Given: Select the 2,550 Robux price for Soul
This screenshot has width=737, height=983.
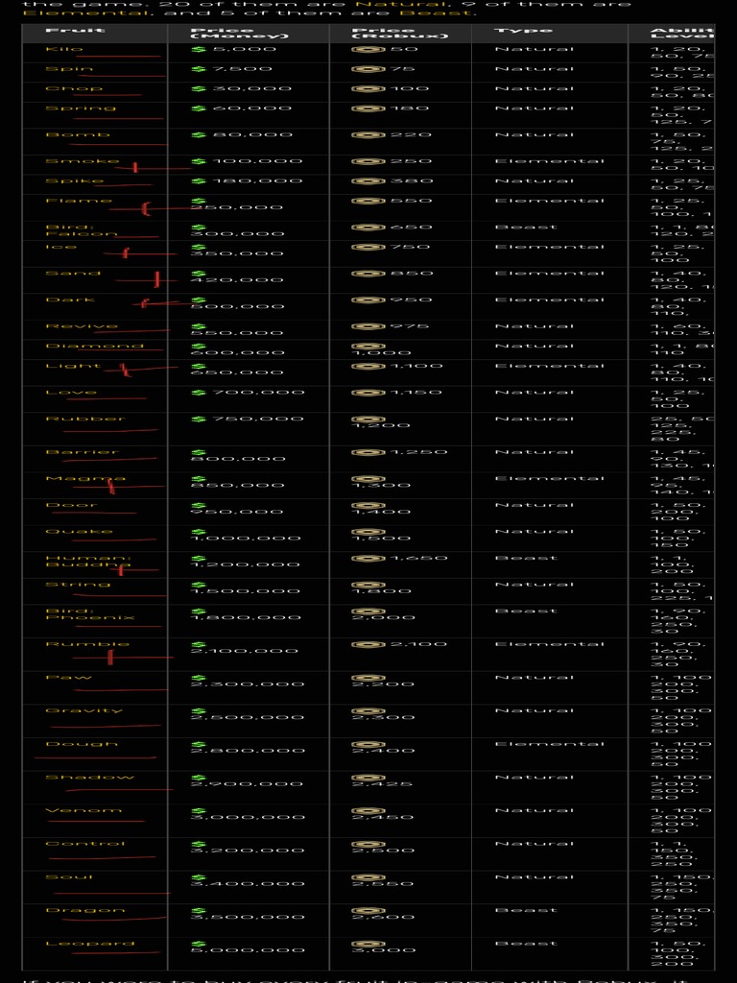Looking at the screenshot, I should pos(382,884).
